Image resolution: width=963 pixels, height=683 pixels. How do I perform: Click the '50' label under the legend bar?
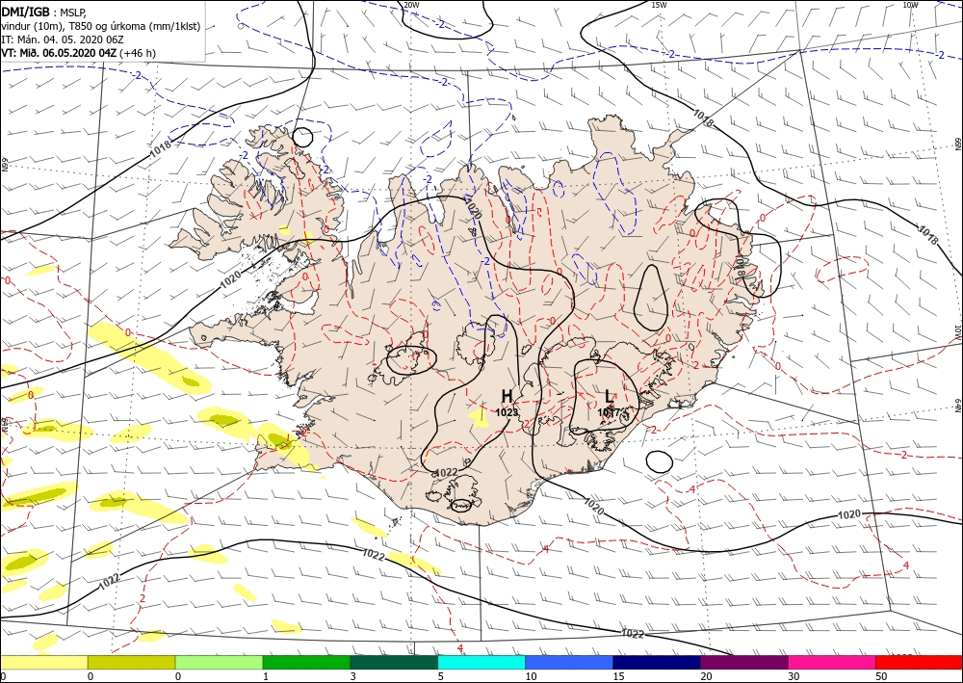pyautogui.click(x=881, y=676)
